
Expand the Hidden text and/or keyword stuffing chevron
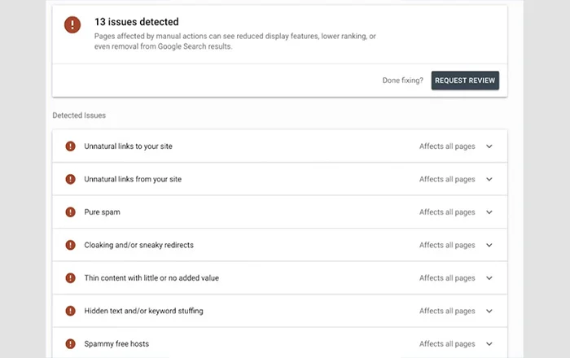pyautogui.click(x=489, y=311)
